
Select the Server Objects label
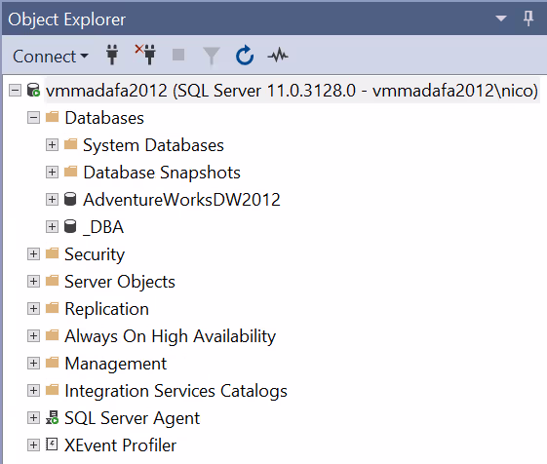point(120,282)
